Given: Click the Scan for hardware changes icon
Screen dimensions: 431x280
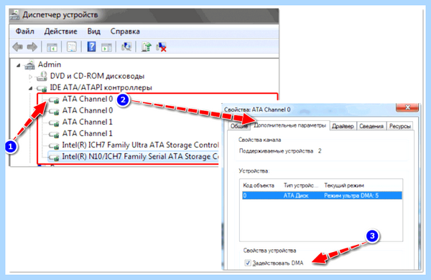Looking at the screenshot, I should click(x=126, y=47).
